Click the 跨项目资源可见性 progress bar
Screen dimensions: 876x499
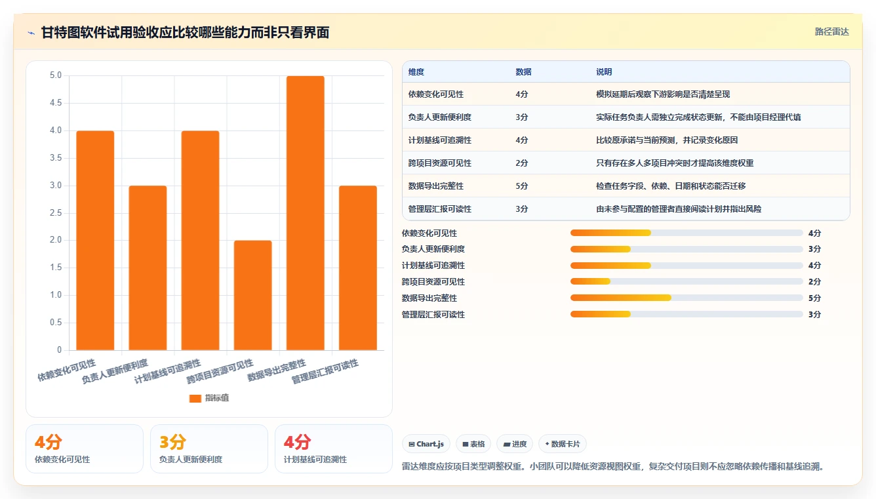point(687,282)
